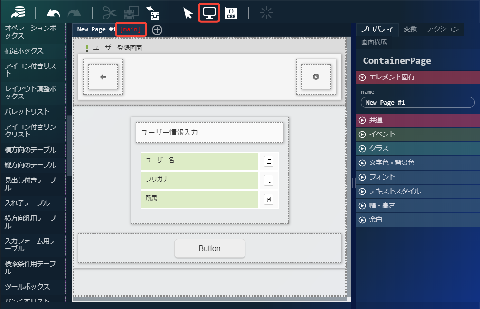This screenshot has width=480, height=309.
Task: Click the ContainerPage heading
Action: (x=397, y=61)
